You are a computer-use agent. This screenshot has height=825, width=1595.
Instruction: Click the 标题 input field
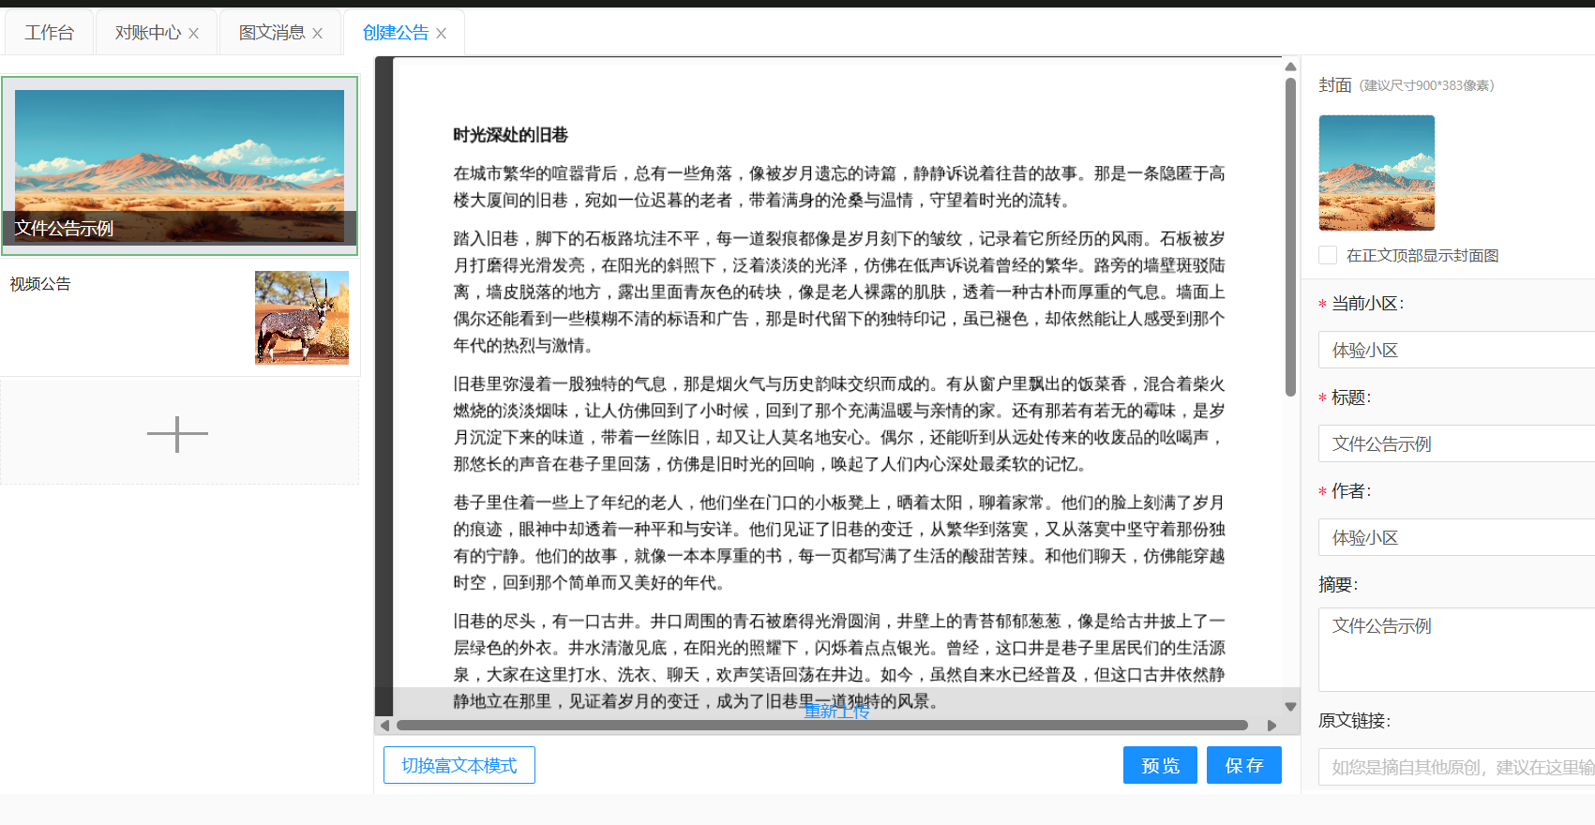[x=1455, y=443]
